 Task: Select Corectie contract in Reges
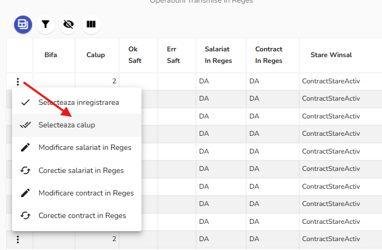[82, 215]
